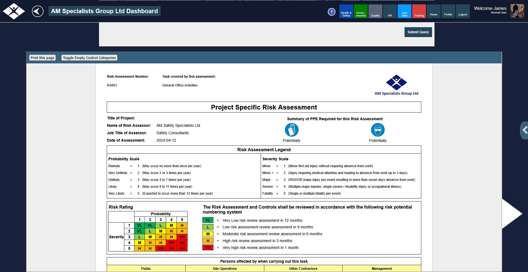The image size is (528, 272).
Task: Open the Health & Safety section
Action: (x=346, y=11)
